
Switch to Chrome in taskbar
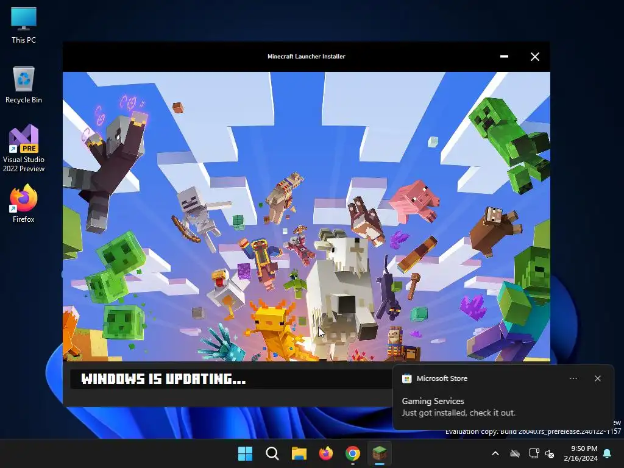(x=353, y=453)
